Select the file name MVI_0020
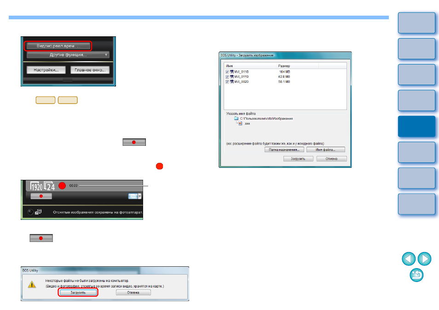The height and width of the screenshot is (310, 439). pos(241,82)
